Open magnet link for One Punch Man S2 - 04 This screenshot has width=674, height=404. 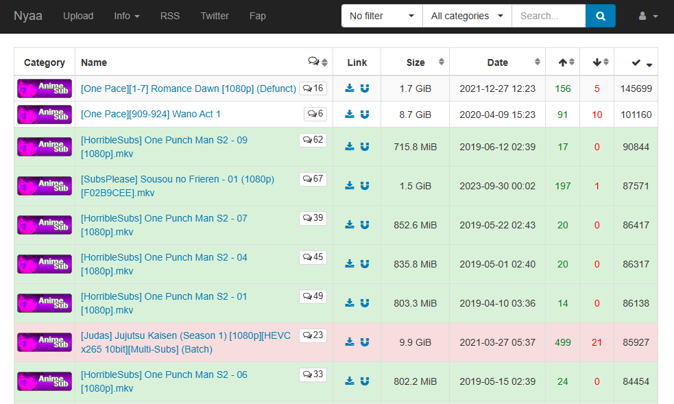365,264
